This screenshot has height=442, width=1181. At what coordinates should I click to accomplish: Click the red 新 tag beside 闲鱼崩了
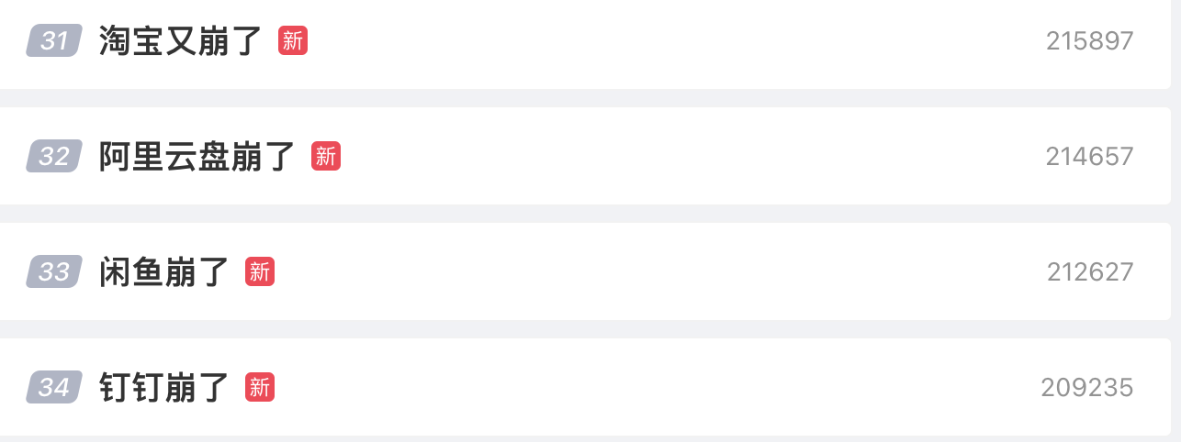tap(260, 271)
